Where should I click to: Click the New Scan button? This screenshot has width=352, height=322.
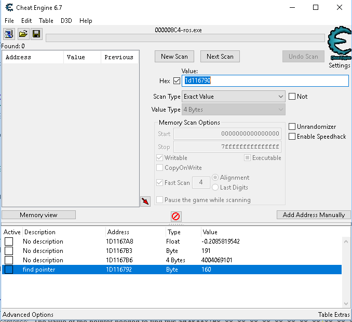coord(174,57)
